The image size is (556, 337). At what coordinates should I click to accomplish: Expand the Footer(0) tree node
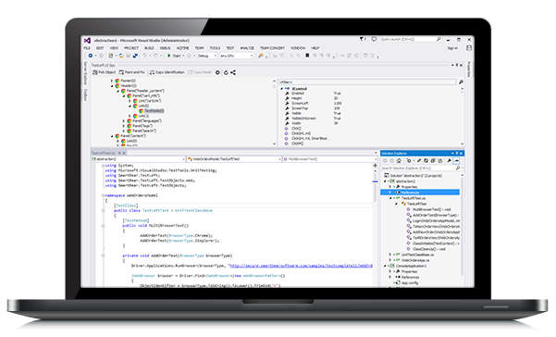tap(112, 81)
